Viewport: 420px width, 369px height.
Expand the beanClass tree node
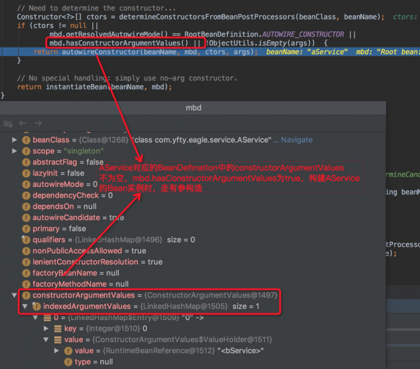(14, 140)
